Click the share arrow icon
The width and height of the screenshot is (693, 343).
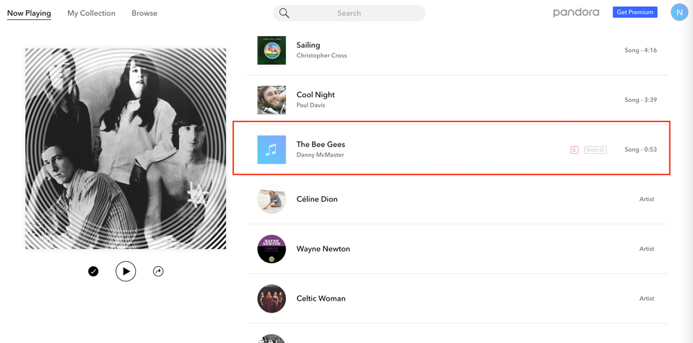coord(158,271)
